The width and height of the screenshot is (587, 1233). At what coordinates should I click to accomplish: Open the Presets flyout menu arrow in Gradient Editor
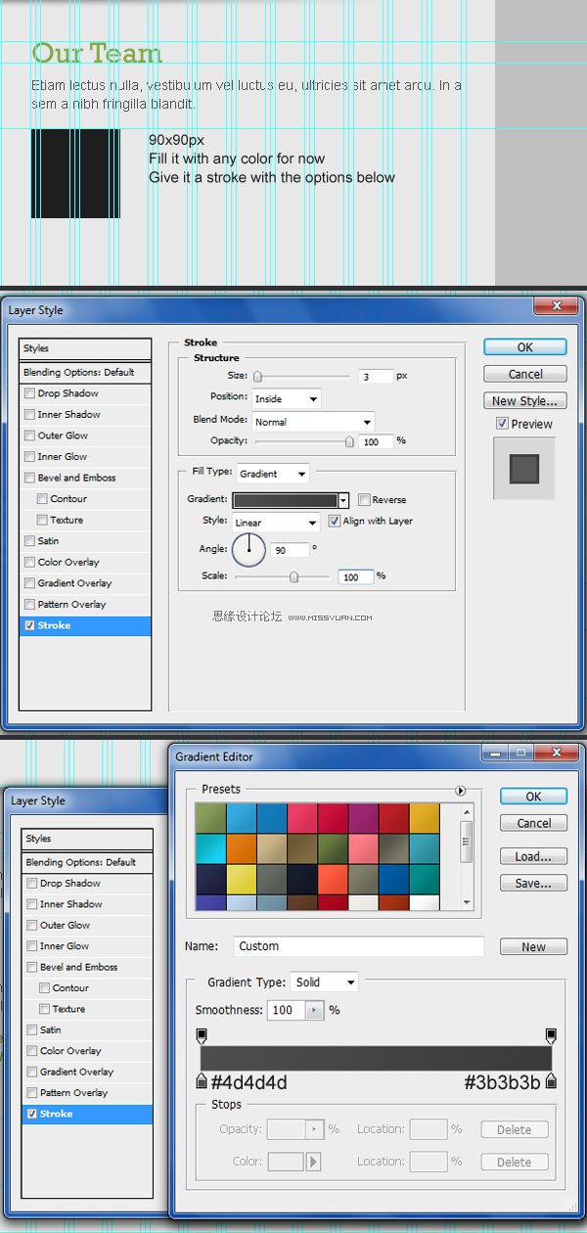click(x=460, y=791)
